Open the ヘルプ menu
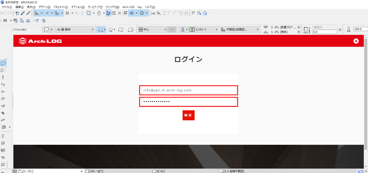Image resolution: width=368 pixels, height=173 pixels. pos(150,7)
